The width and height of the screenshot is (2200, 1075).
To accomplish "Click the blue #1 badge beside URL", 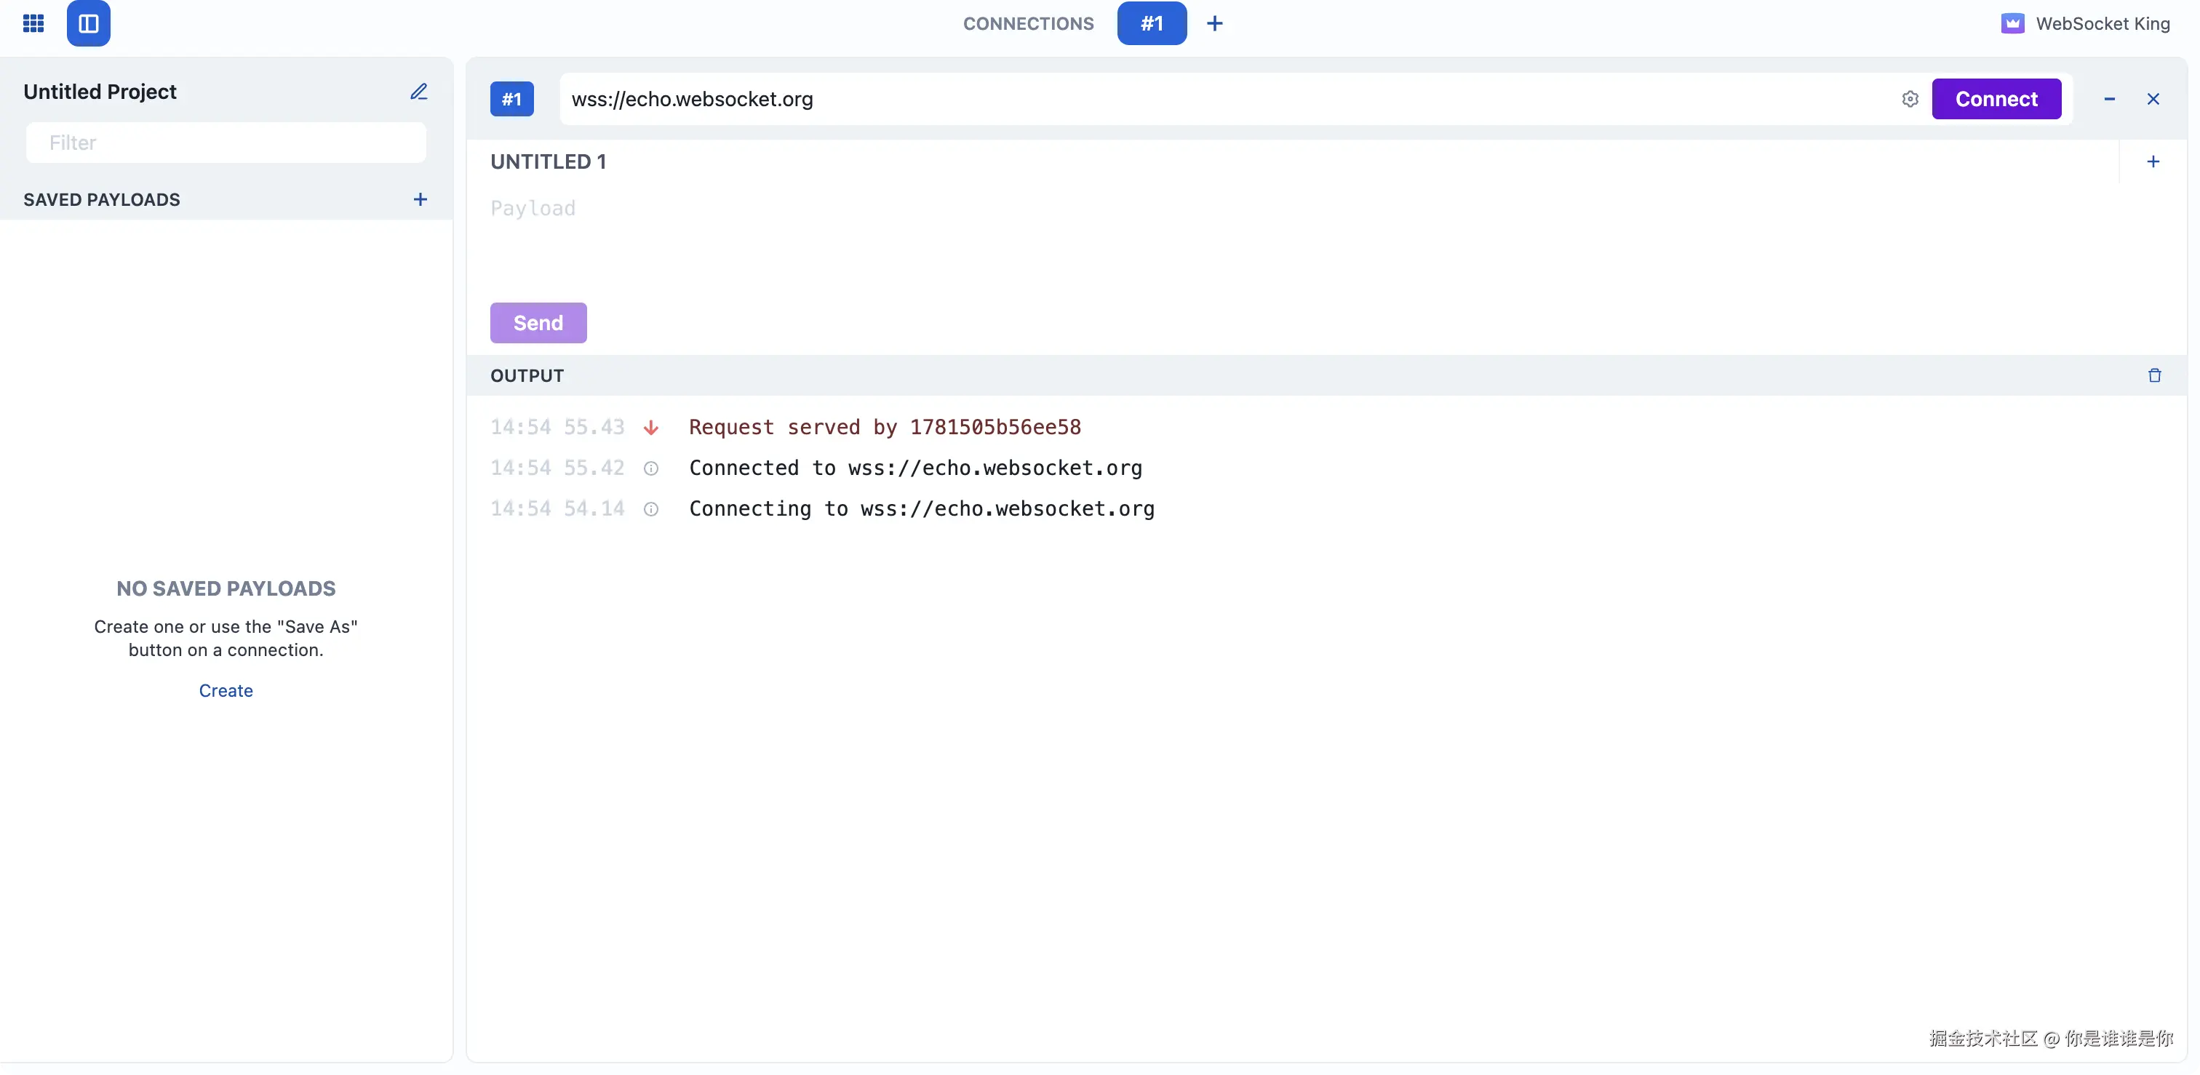I will click(511, 99).
